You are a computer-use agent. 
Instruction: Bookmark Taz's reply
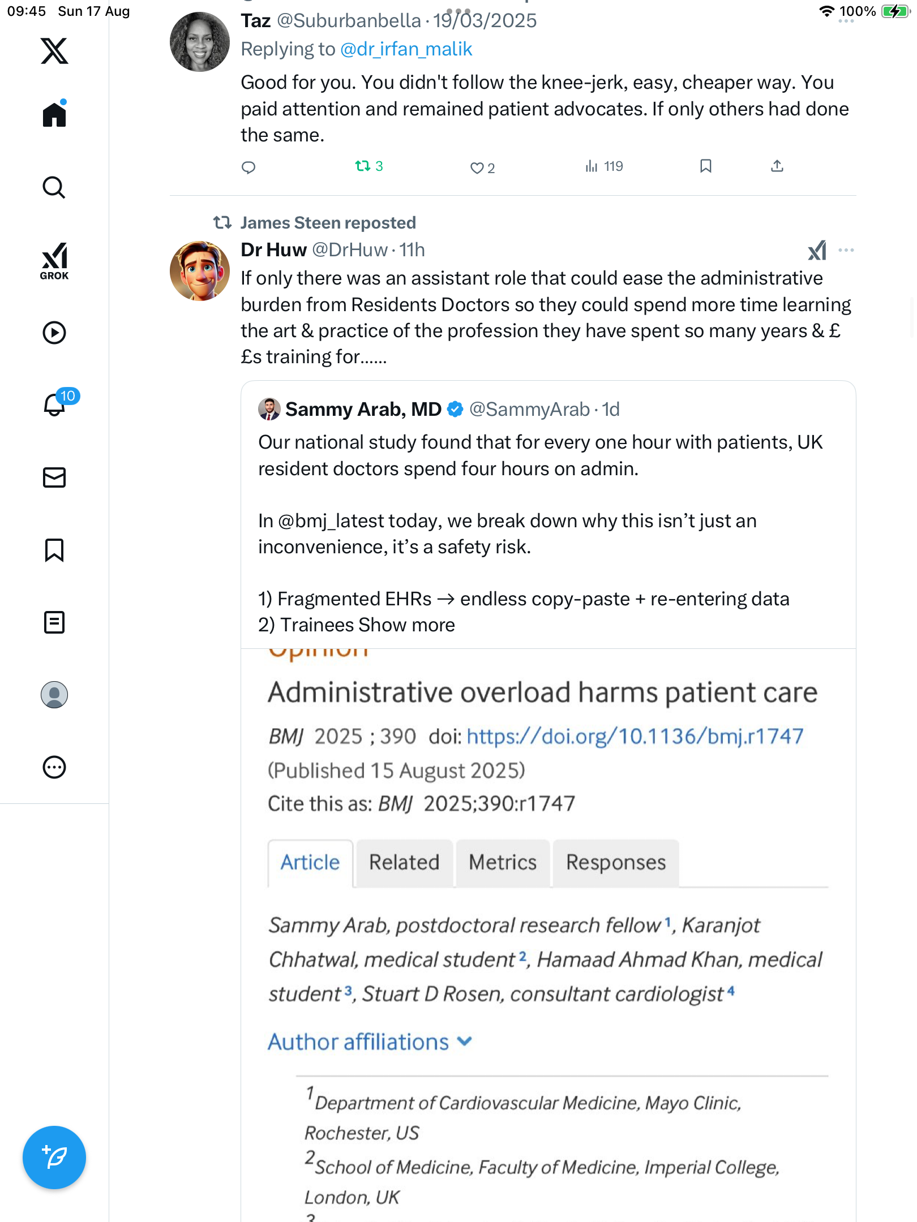(x=705, y=166)
